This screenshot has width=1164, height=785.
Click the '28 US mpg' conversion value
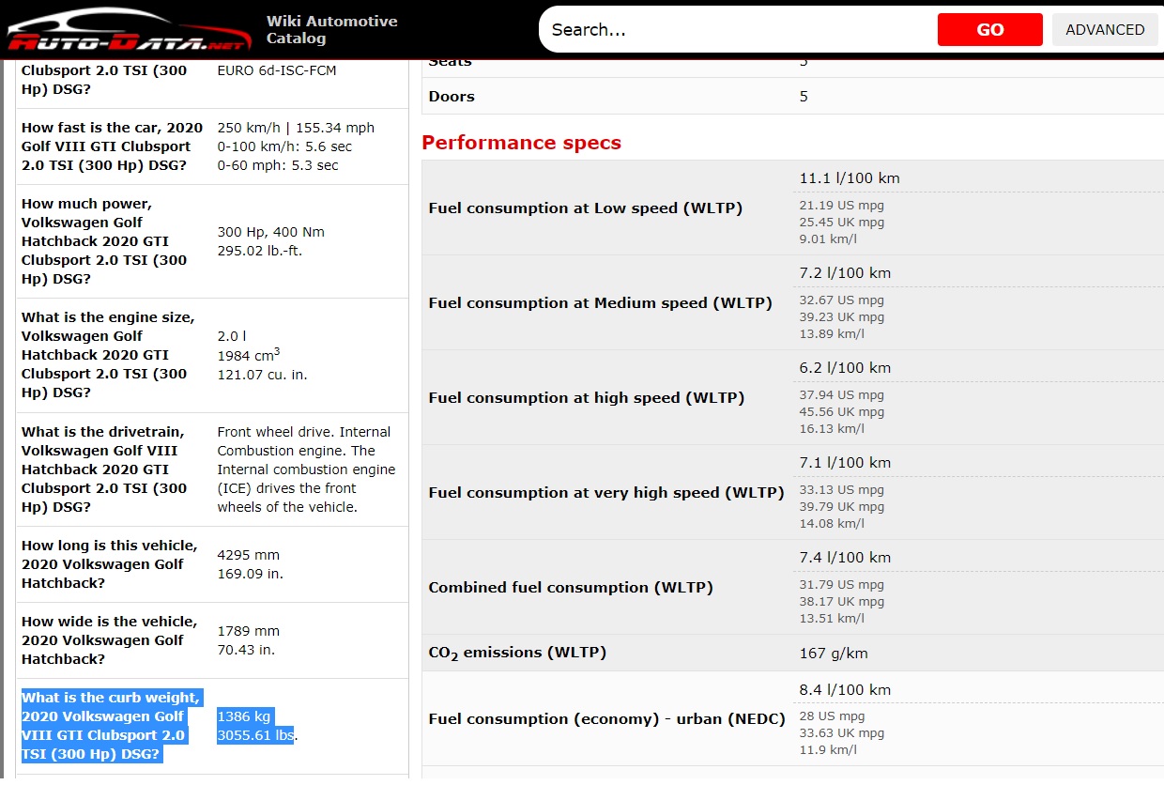pyautogui.click(x=832, y=716)
